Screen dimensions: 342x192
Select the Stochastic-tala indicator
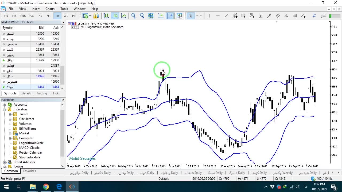29,157
